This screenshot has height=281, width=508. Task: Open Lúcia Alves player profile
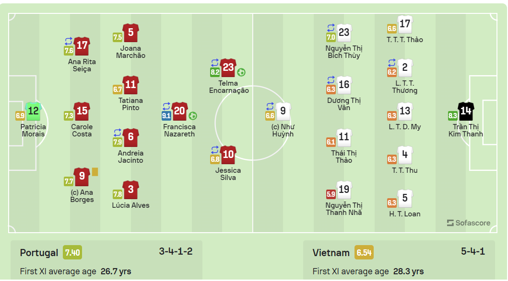click(x=130, y=205)
